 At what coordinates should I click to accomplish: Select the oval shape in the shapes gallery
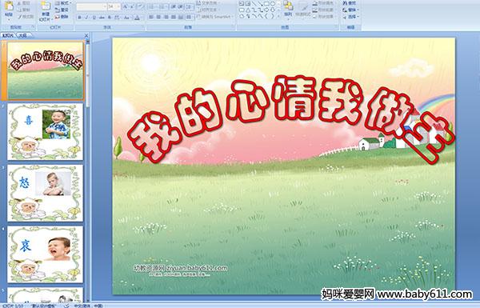pyautogui.click(x=273, y=4)
